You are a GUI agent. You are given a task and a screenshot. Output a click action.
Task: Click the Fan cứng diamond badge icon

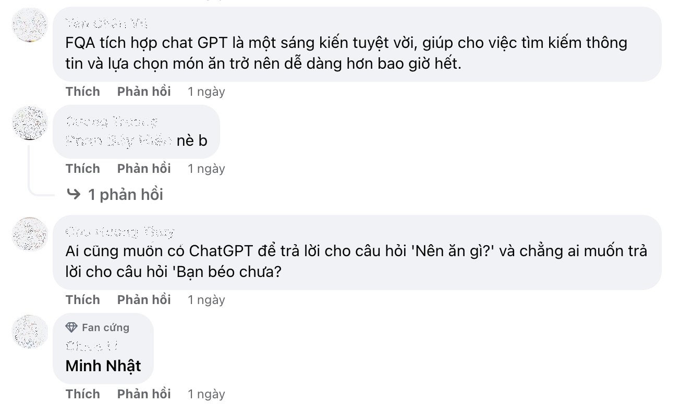coord(70,327)
